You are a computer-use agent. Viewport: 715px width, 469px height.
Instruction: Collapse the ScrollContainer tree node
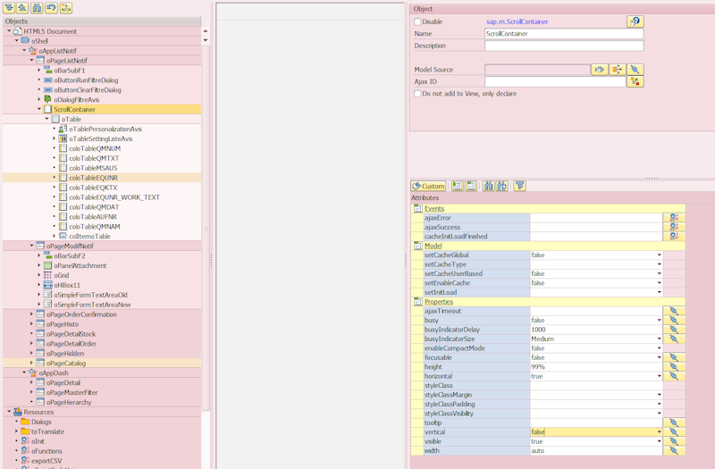(39, 109)
